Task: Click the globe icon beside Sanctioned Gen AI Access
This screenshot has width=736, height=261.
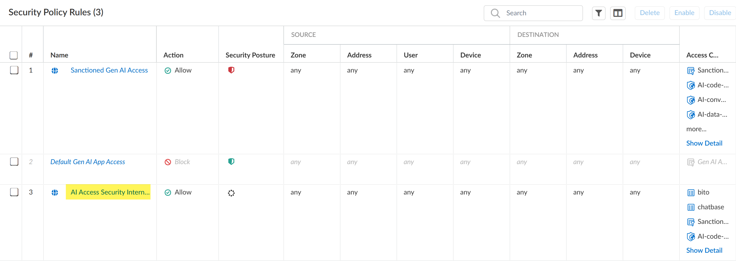Action: [x=55, y=71]
